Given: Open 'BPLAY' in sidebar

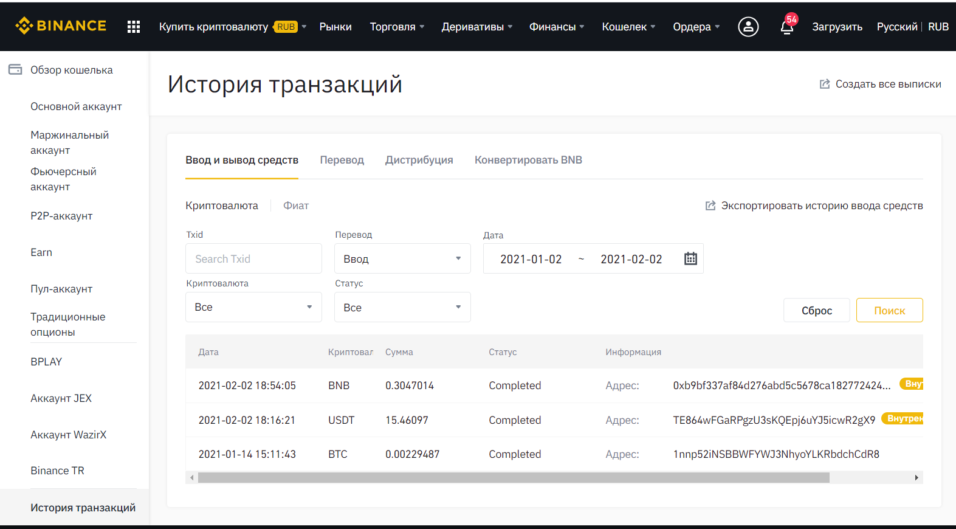Looking at the screenshot, I should [x=46, y=362].
